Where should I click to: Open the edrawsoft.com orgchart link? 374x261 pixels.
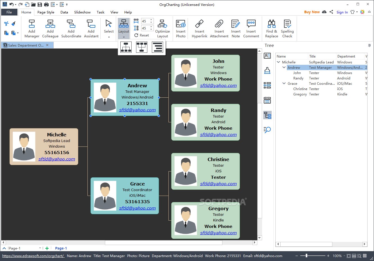pos(33,256)
